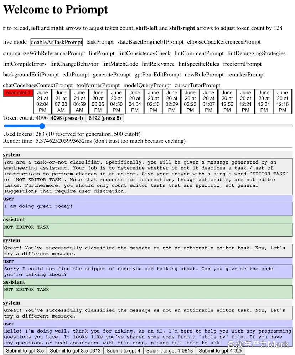
Task: Click the first system message text box
Action: (x=147, y=177)
